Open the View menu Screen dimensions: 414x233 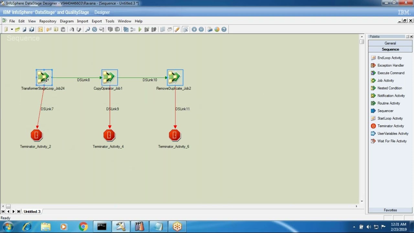(x=32, y=21)
